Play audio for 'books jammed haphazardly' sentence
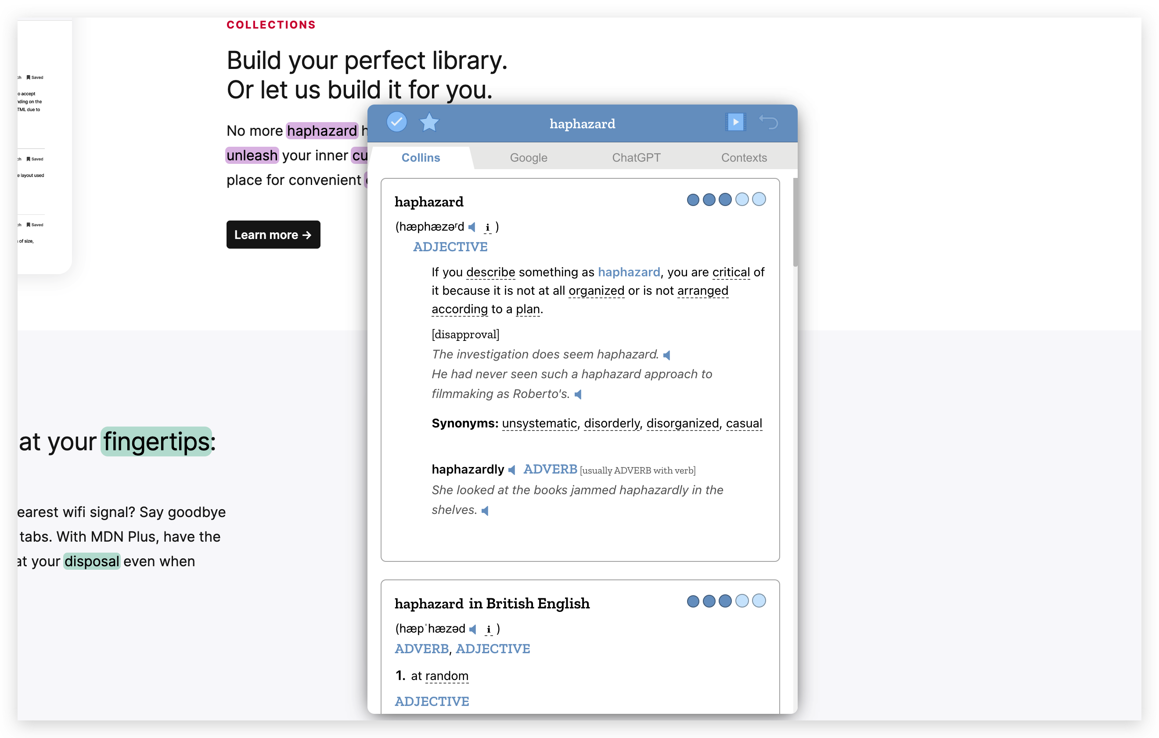1159x738 pixels. click(485, 511)
